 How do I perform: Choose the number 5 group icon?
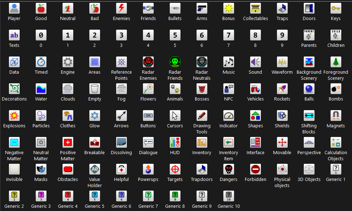(175, 35)
